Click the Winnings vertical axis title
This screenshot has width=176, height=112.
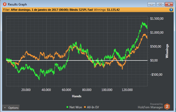(167, 51)
